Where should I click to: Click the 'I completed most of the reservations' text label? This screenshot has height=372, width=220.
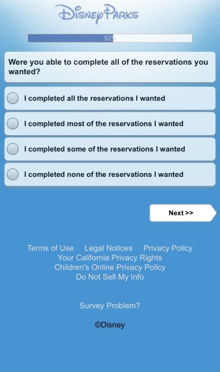click(x=103, y=124)
